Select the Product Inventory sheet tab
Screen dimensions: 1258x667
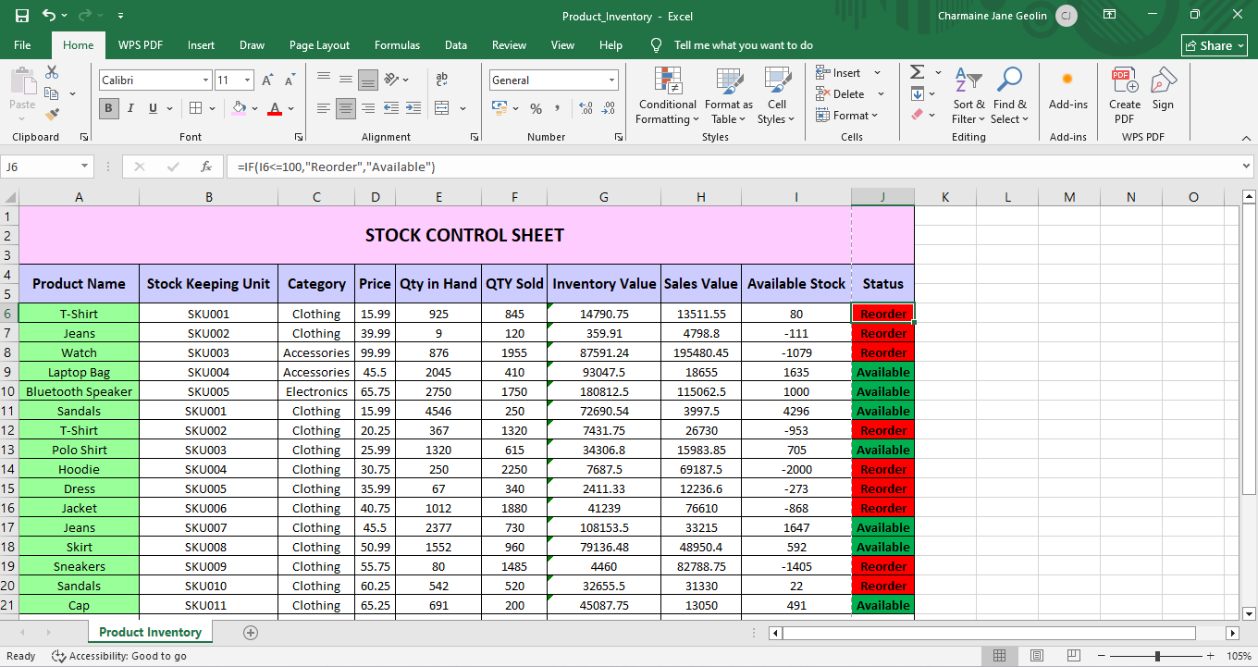tap(150, 633)
